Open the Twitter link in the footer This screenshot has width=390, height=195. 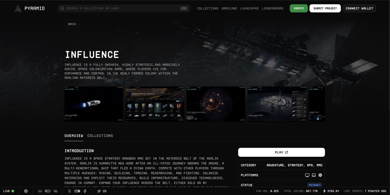(x=99, y=191)
